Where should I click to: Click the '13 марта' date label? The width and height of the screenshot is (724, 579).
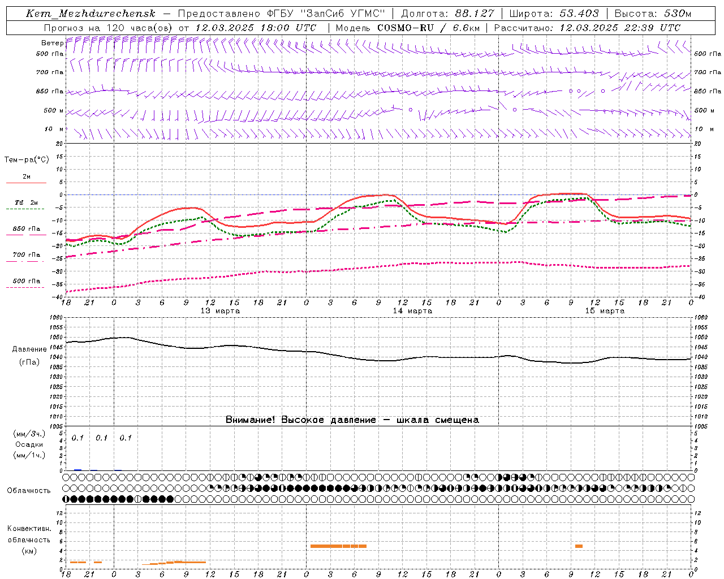click(x=220, y=311)
